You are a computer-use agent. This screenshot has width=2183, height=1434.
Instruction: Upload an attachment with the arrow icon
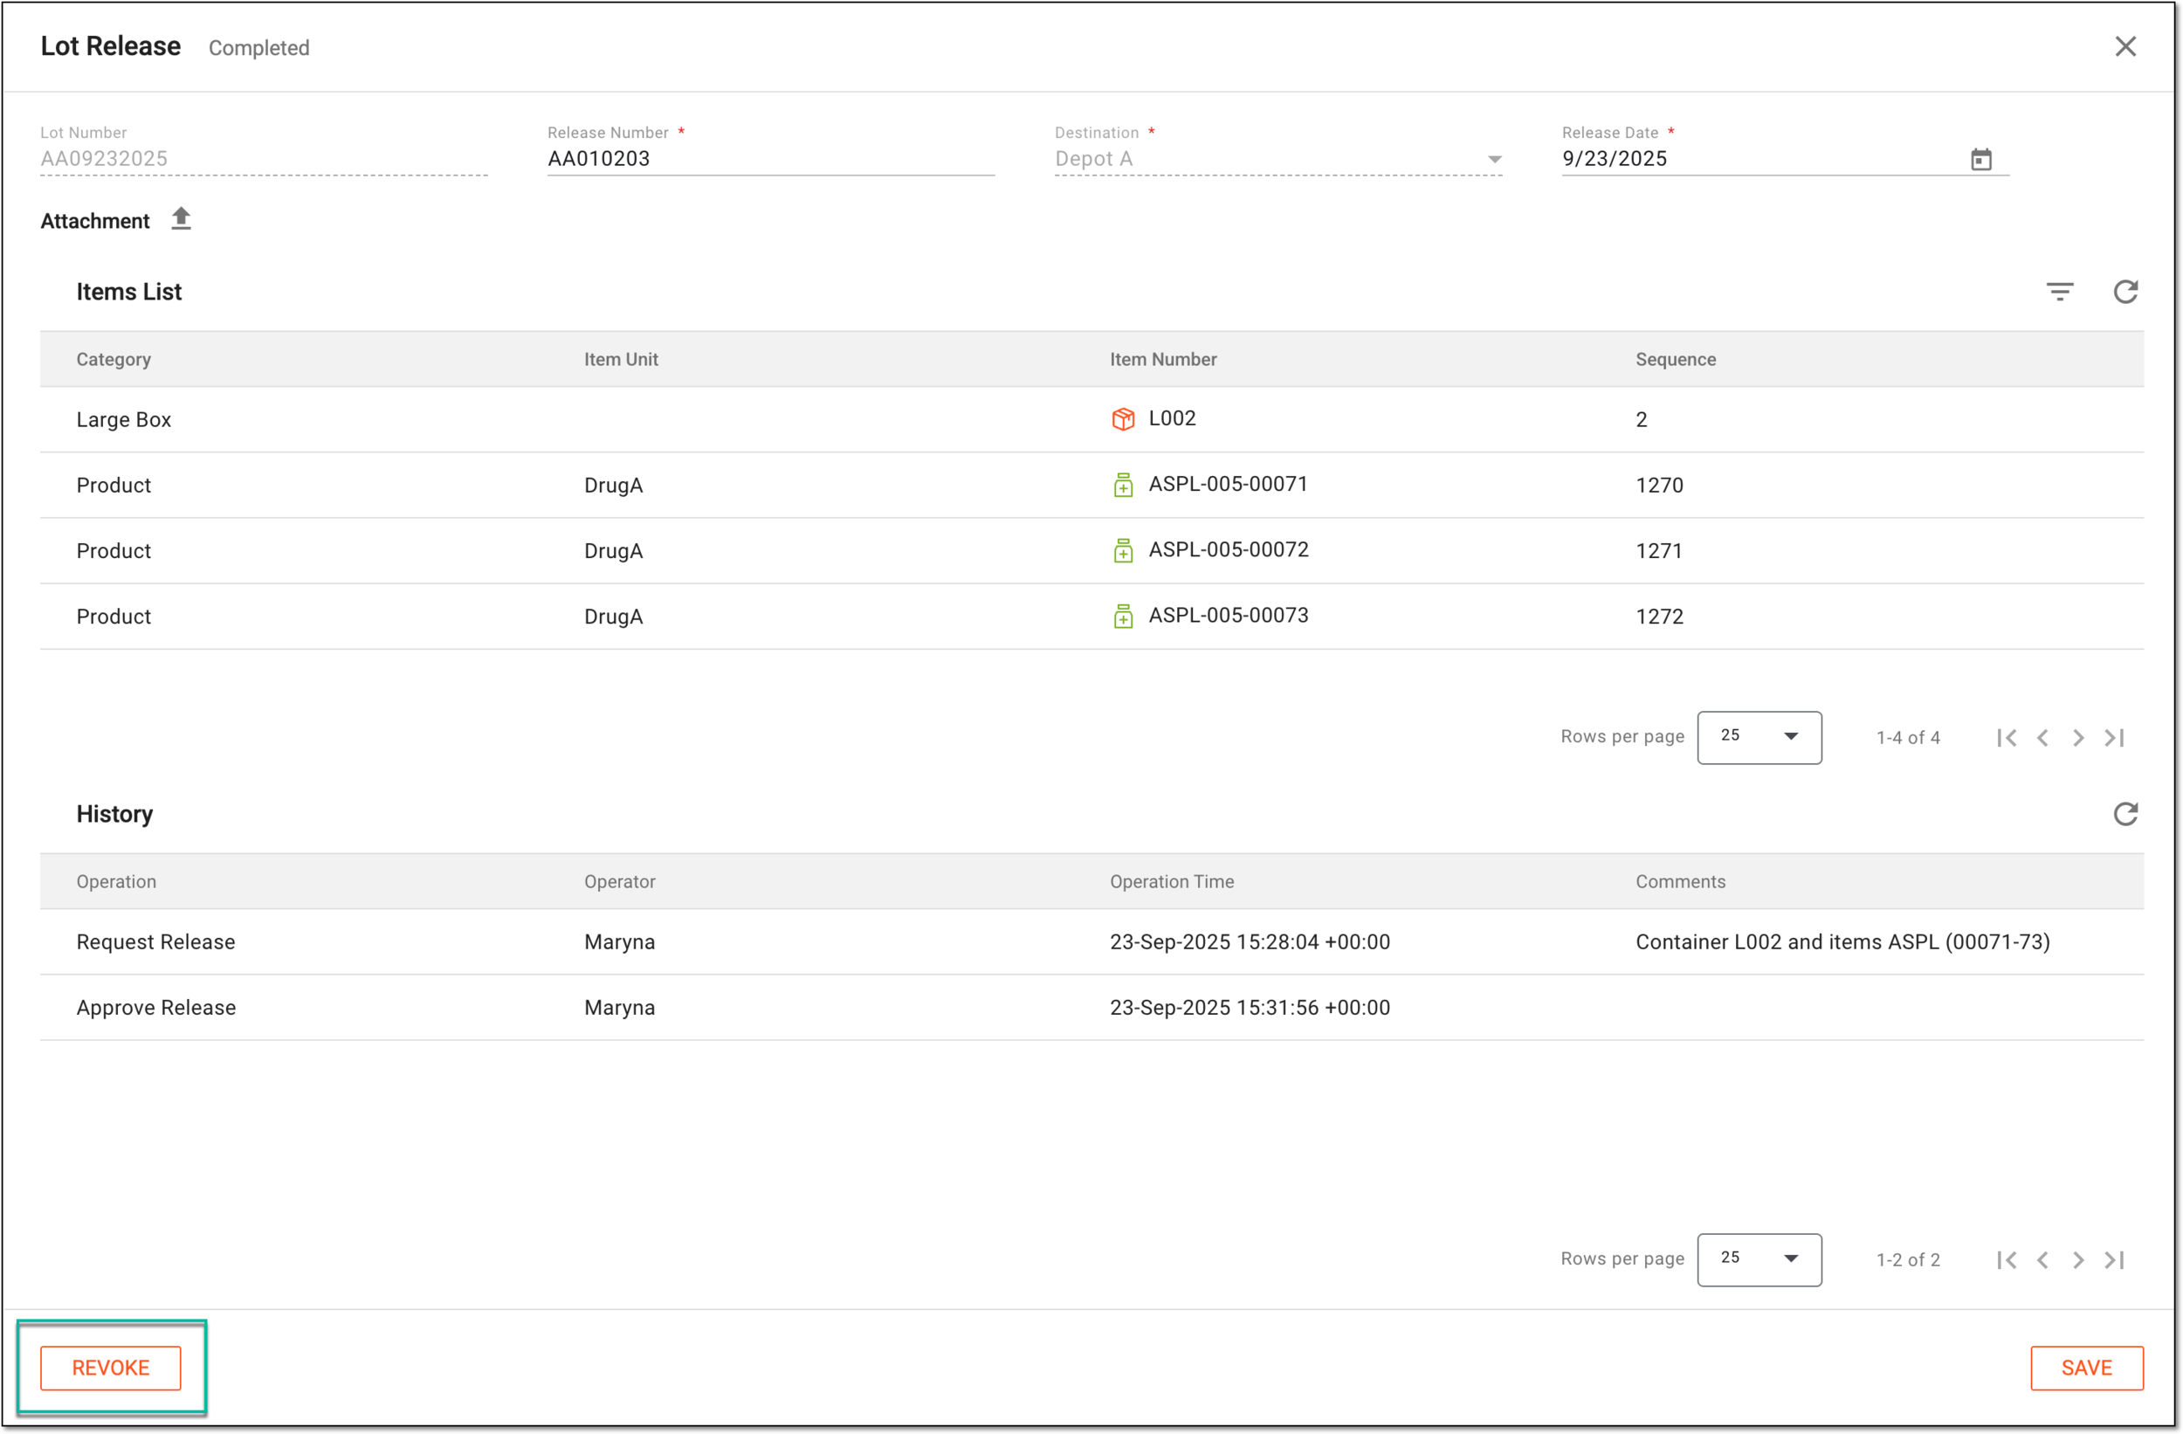(x=182, y=219)
